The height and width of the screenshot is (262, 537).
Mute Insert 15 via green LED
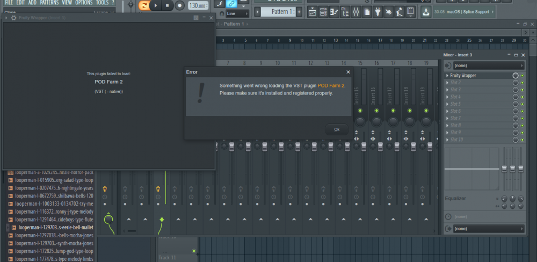pyautogui.click(x=360, y=111)
